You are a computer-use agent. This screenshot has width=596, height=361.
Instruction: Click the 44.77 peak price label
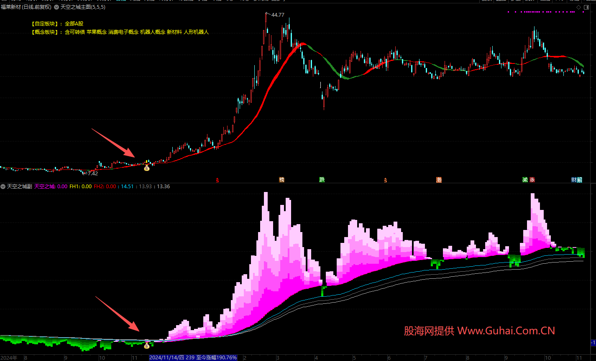278,15
